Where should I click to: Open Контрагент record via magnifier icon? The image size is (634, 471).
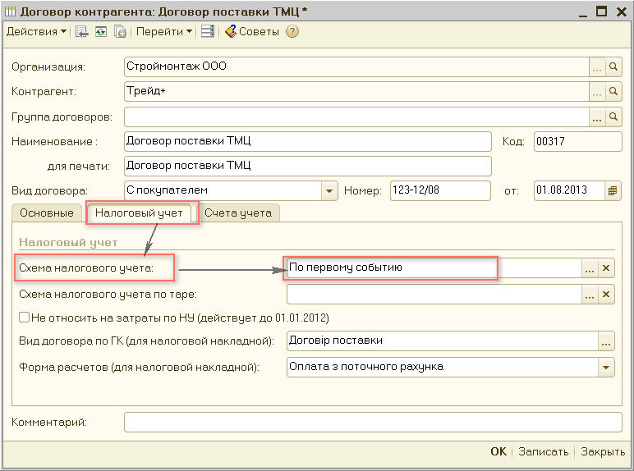[x=613, y=91]
